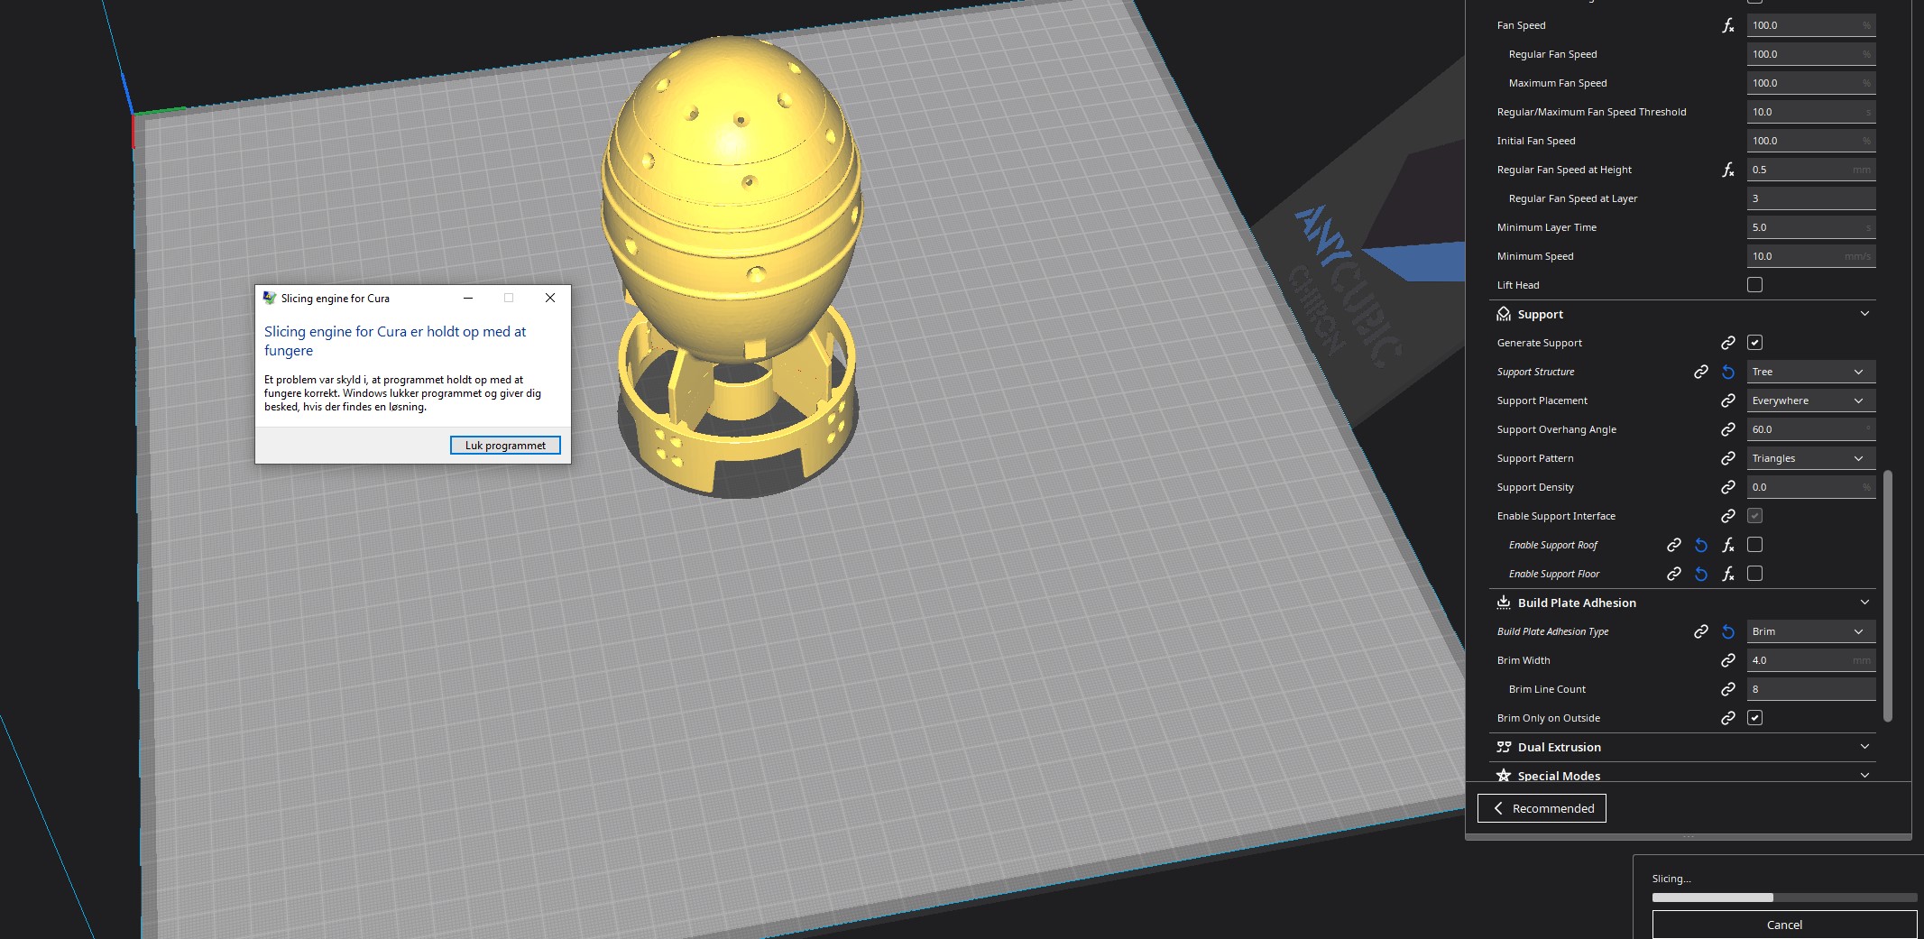1924x939 pixels.
Task: Click Luk programmet in the crash dialog
Action: (505, 446)
